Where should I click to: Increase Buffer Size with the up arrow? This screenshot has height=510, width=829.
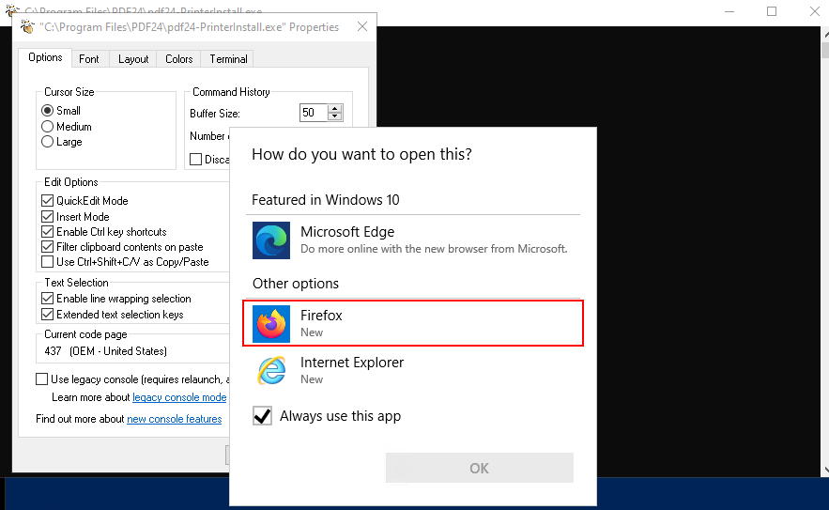coord(335,109)
